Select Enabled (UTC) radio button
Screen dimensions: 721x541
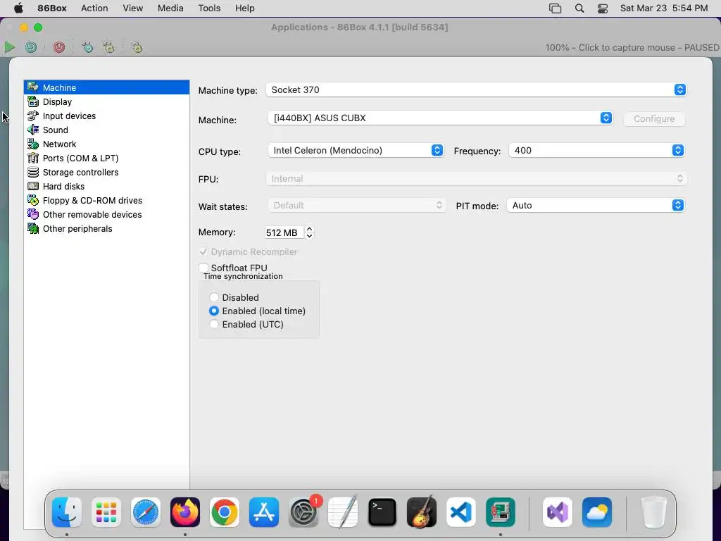(x=214, y=324)
